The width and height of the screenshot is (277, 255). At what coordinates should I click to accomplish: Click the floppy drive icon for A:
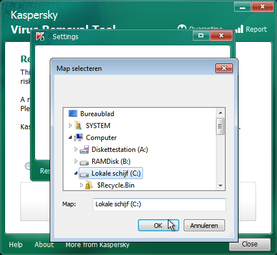tap(84, 150)
